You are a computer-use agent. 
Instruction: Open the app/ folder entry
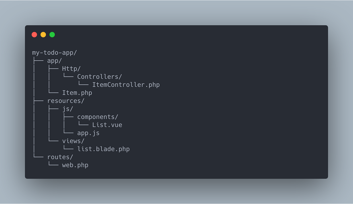[54, 61]
